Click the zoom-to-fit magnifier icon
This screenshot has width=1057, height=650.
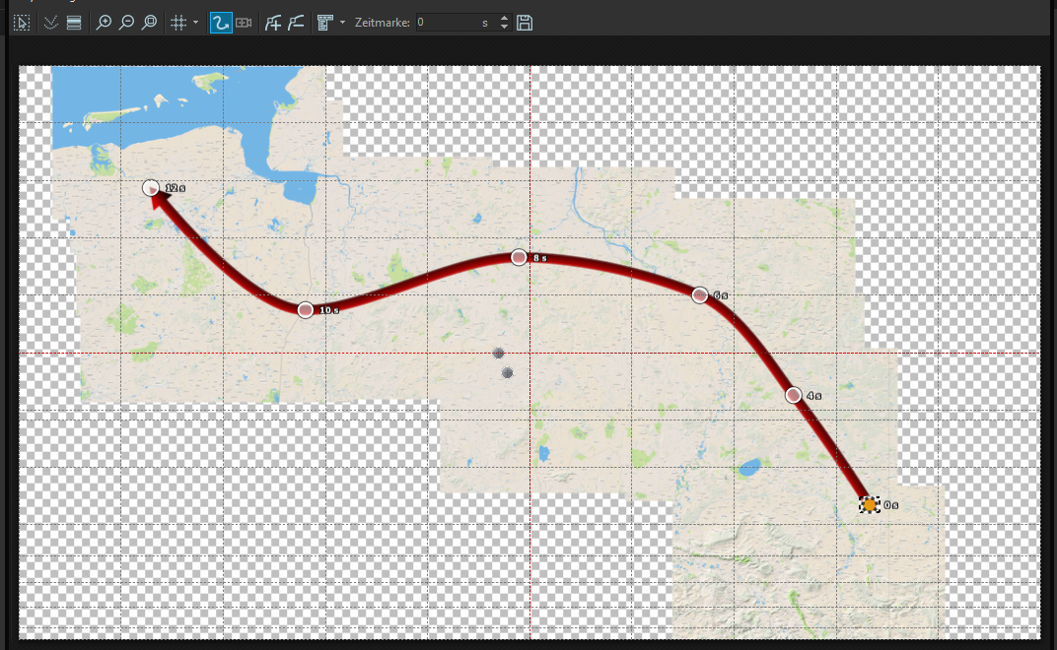[149, 22]
